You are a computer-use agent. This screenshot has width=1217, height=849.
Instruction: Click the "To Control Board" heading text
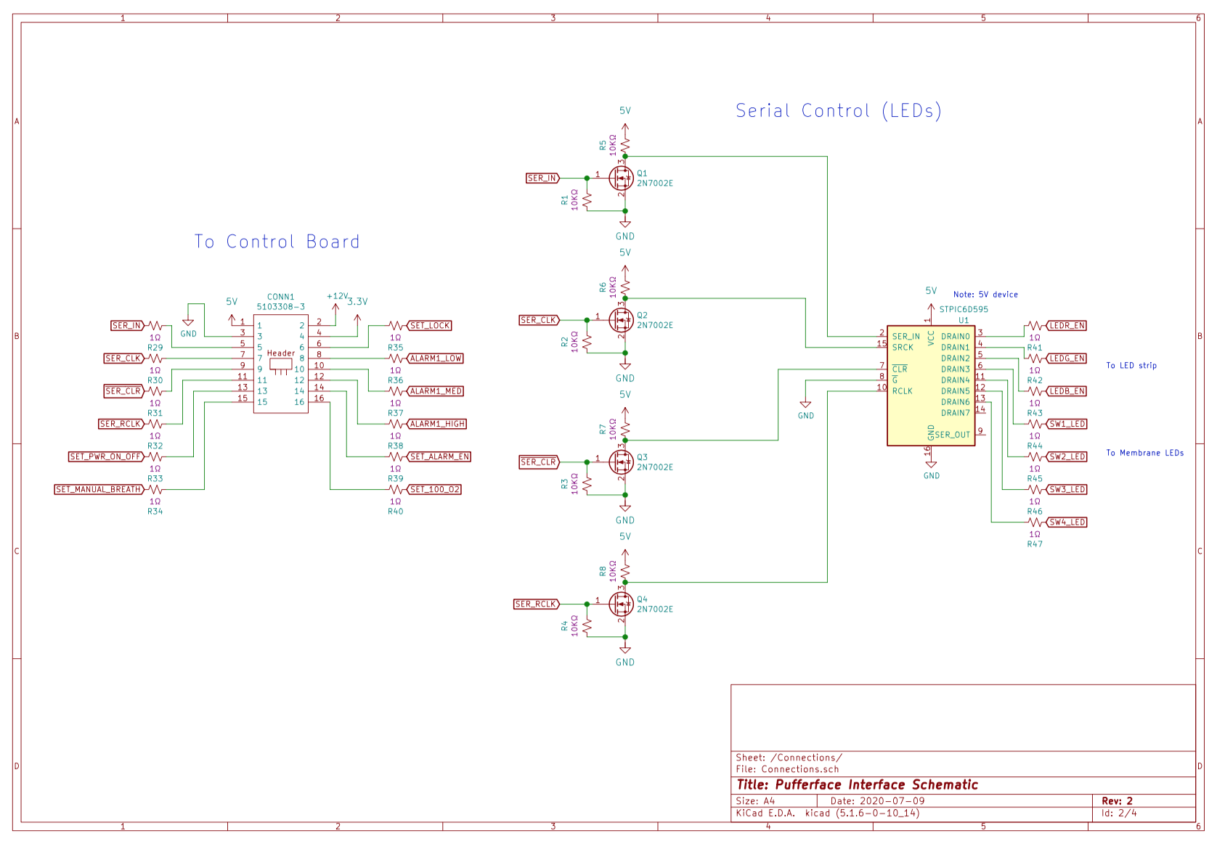[x=277, y=242]
